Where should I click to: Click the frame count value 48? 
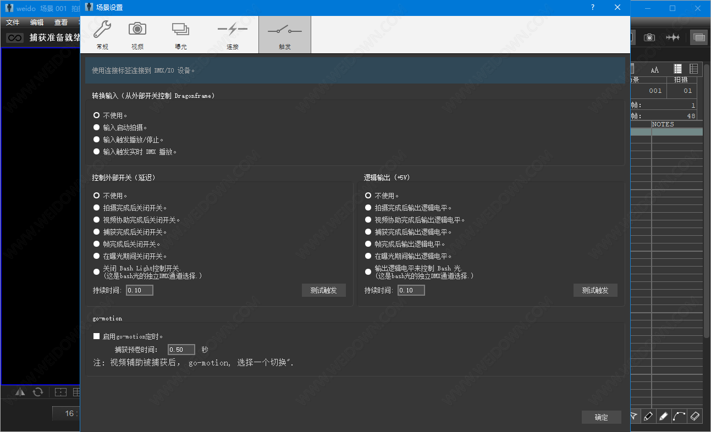691,116
